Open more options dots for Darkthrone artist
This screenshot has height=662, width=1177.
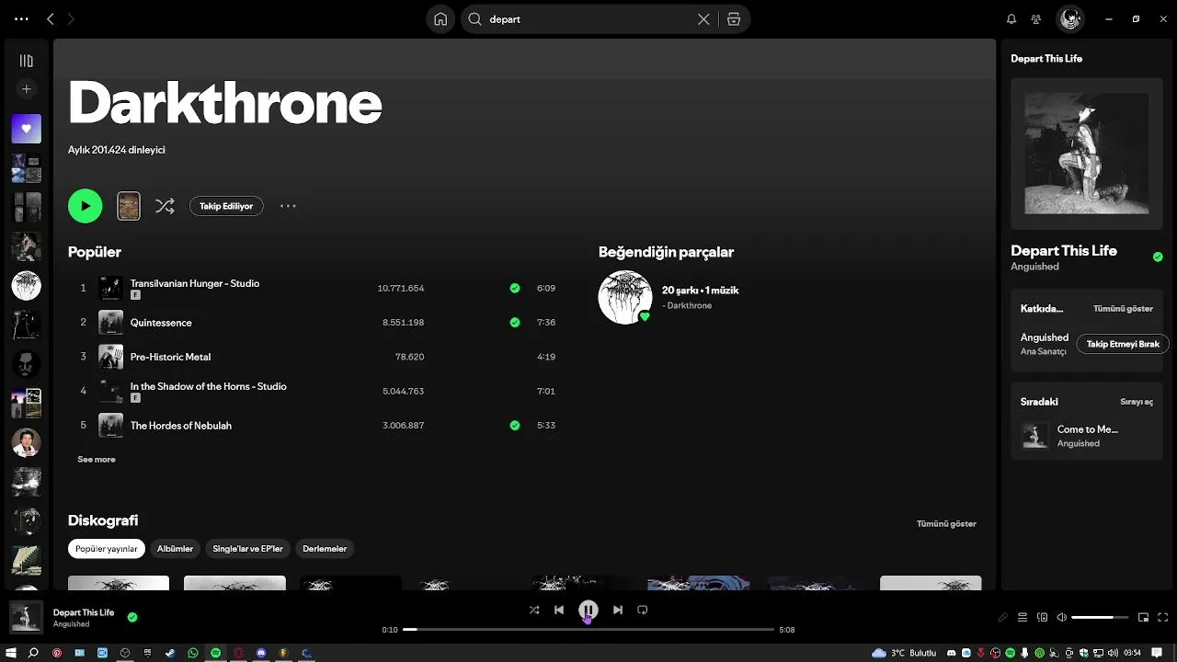coord(288,206)
